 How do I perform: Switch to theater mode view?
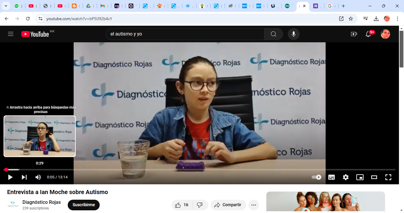pyautogui.click(x=374, y=177)
